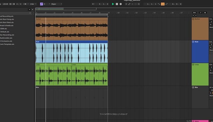Click the re-enable automation icon
The width and height of the screenshot is (213, 122).
coord(132,4)
